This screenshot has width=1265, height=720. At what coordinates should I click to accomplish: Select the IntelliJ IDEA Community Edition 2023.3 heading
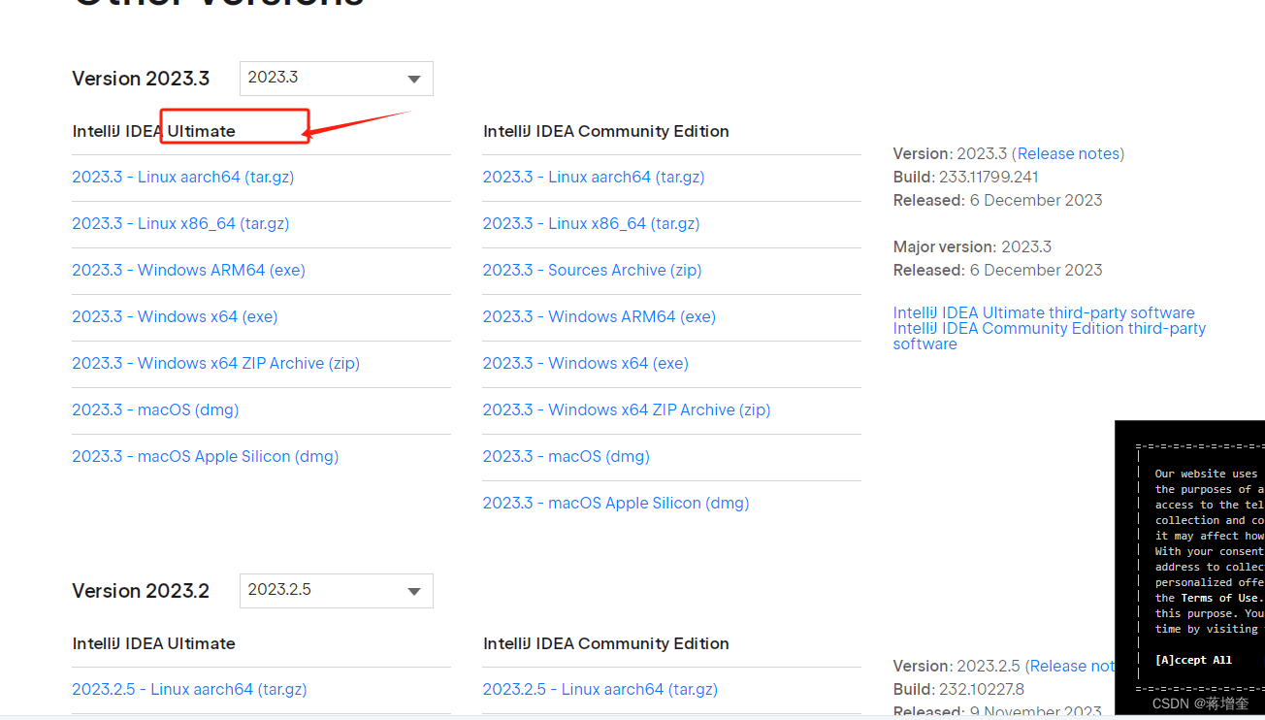(606, 131)
